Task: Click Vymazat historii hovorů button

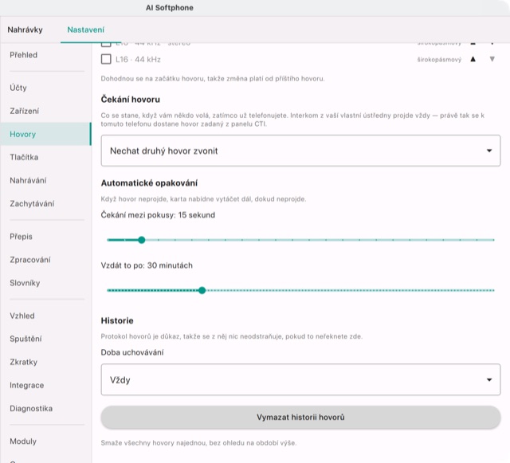Action: pos(300,417)
